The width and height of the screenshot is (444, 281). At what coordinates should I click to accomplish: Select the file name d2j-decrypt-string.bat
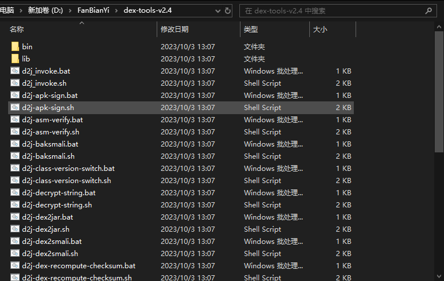[x=58, y=193]
